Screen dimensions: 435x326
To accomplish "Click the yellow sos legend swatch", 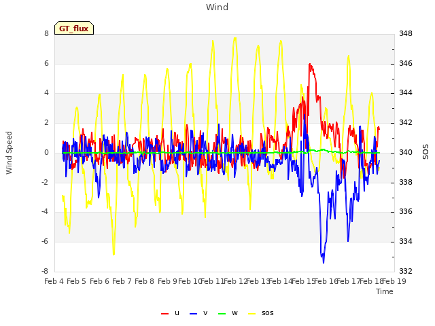I will tap(251, 314).
